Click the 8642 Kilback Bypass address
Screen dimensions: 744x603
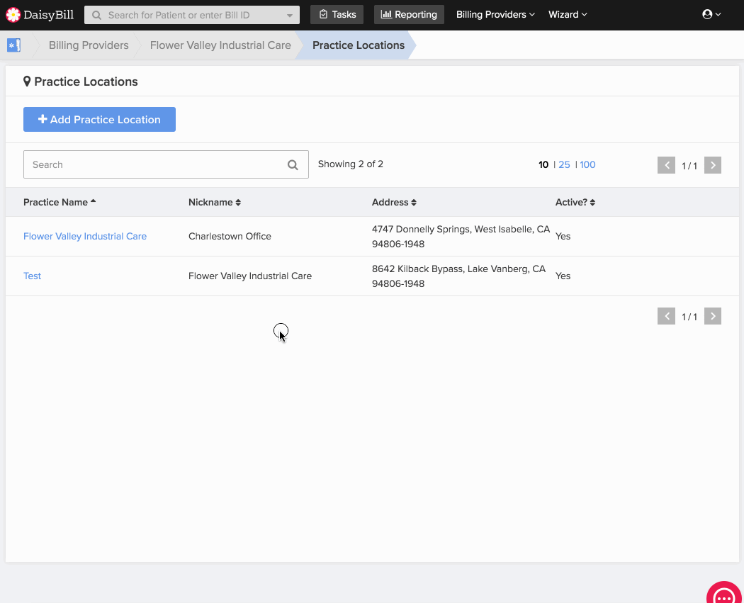click(x=459, y=276)
